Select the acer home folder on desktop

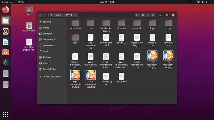(29, 11)
